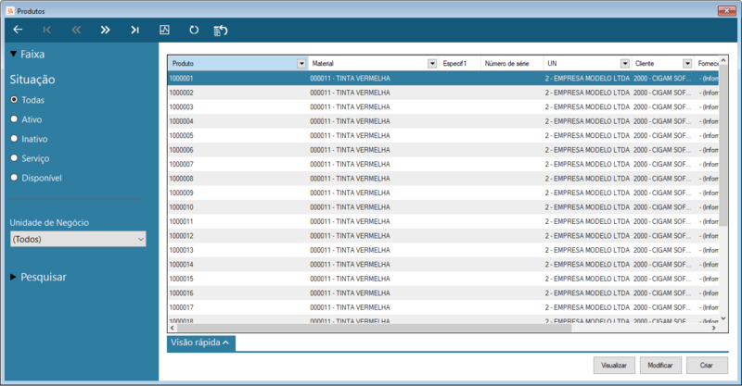The height and width of the screenshot is (386, 742).
Task: Select product row 1000007
Action: (443, 165)
